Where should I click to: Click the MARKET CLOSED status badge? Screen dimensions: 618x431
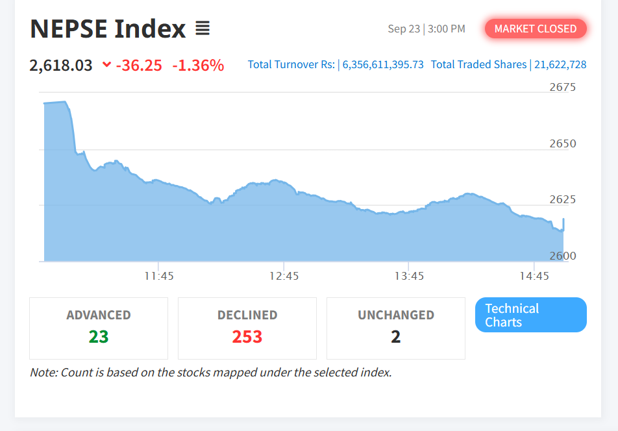point(536,29)
